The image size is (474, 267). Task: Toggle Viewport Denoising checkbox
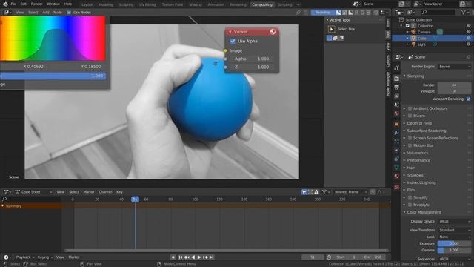[468, 99]
